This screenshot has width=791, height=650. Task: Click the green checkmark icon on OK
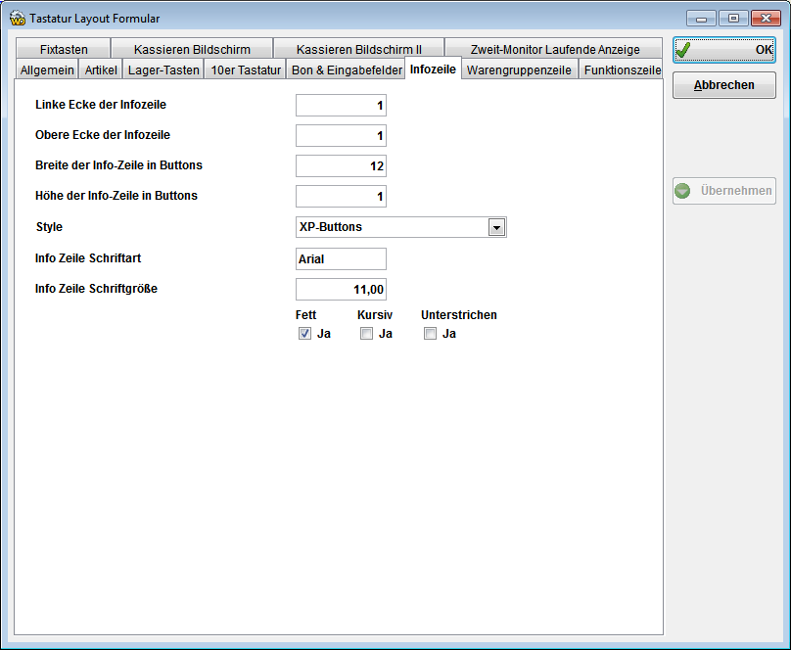(x=683, y=50)
